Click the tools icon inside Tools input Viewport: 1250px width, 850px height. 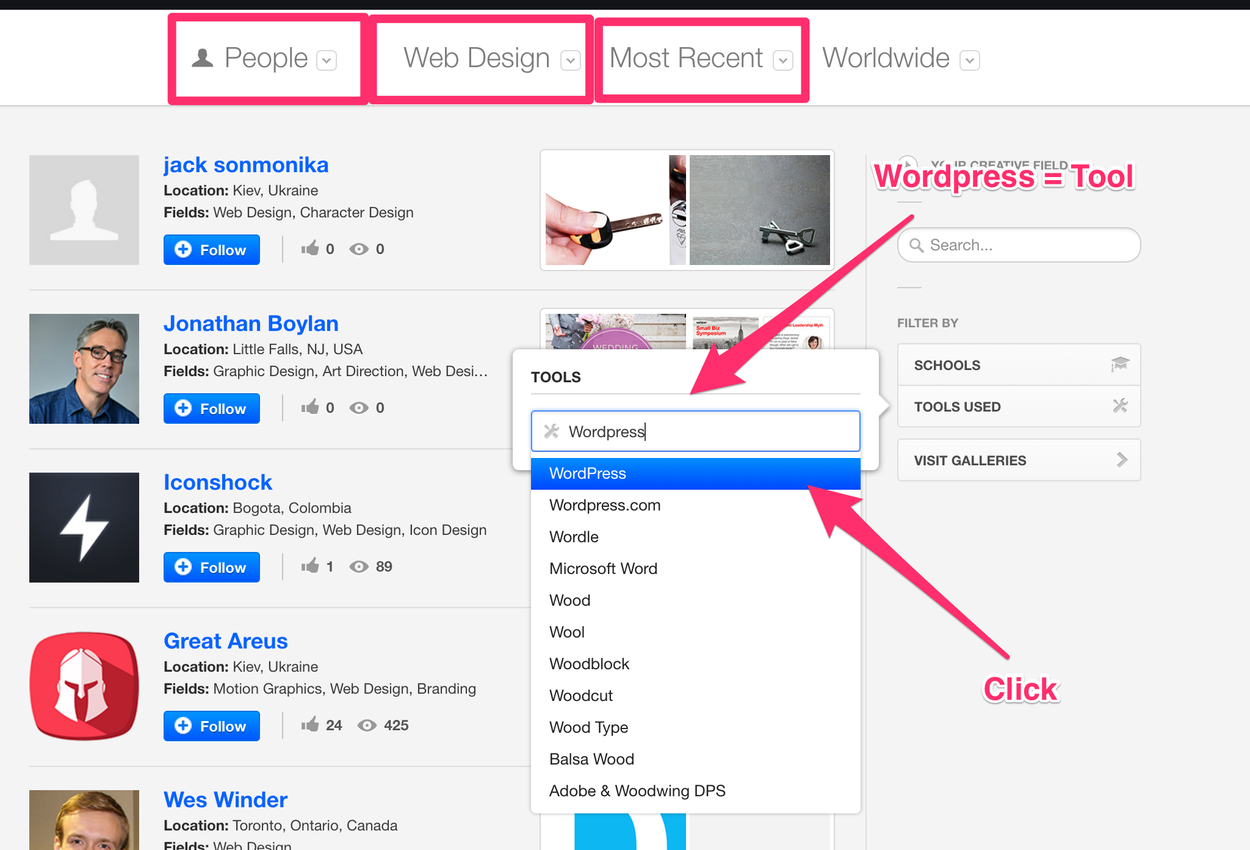pos(552,431)
